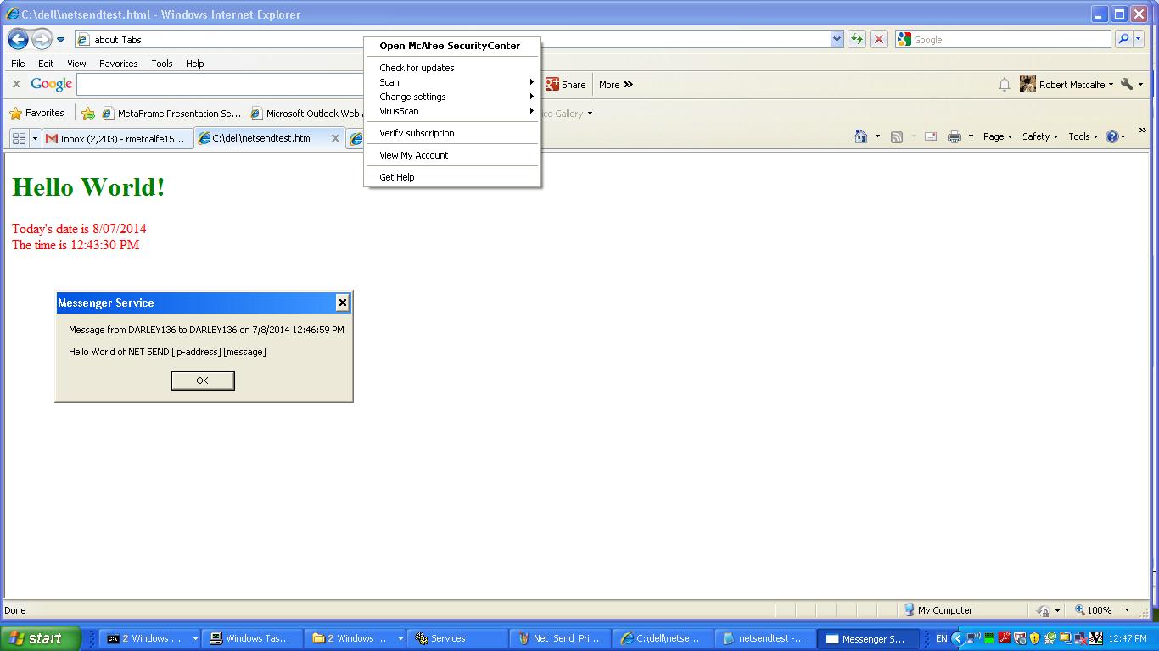Close the netsendtest.html tab
The height and width of the screenshot is (651, 1159).
[336, 138]
